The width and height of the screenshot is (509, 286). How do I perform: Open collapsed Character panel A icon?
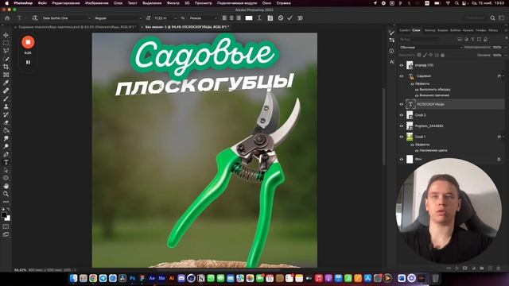pyautogui.click(x=392, y=61)
